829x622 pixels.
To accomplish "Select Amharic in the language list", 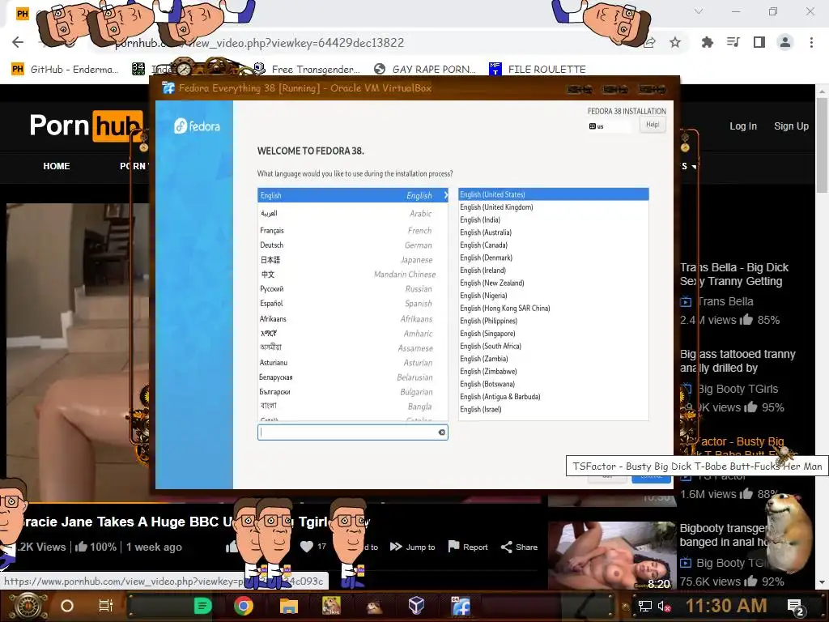I will tap(353, 334).
